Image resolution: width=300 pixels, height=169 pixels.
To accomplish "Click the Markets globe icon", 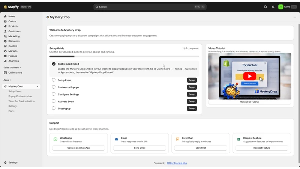I will click(x=5, y=51).
